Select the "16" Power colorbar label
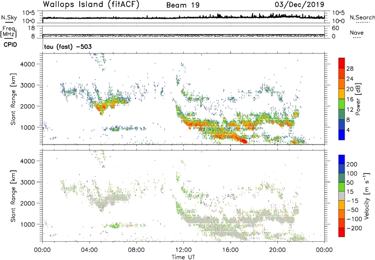Screen dimensions: 375x260 pos(350,99)
